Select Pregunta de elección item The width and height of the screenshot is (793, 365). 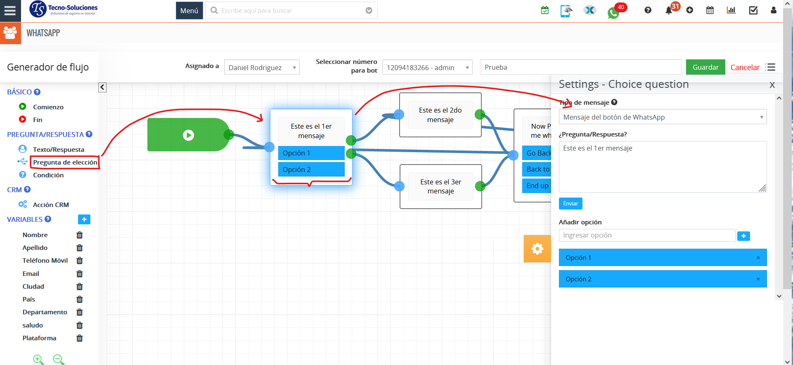pos(65,162)
